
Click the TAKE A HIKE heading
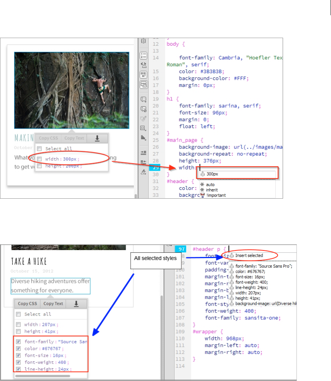coord(29,261)
